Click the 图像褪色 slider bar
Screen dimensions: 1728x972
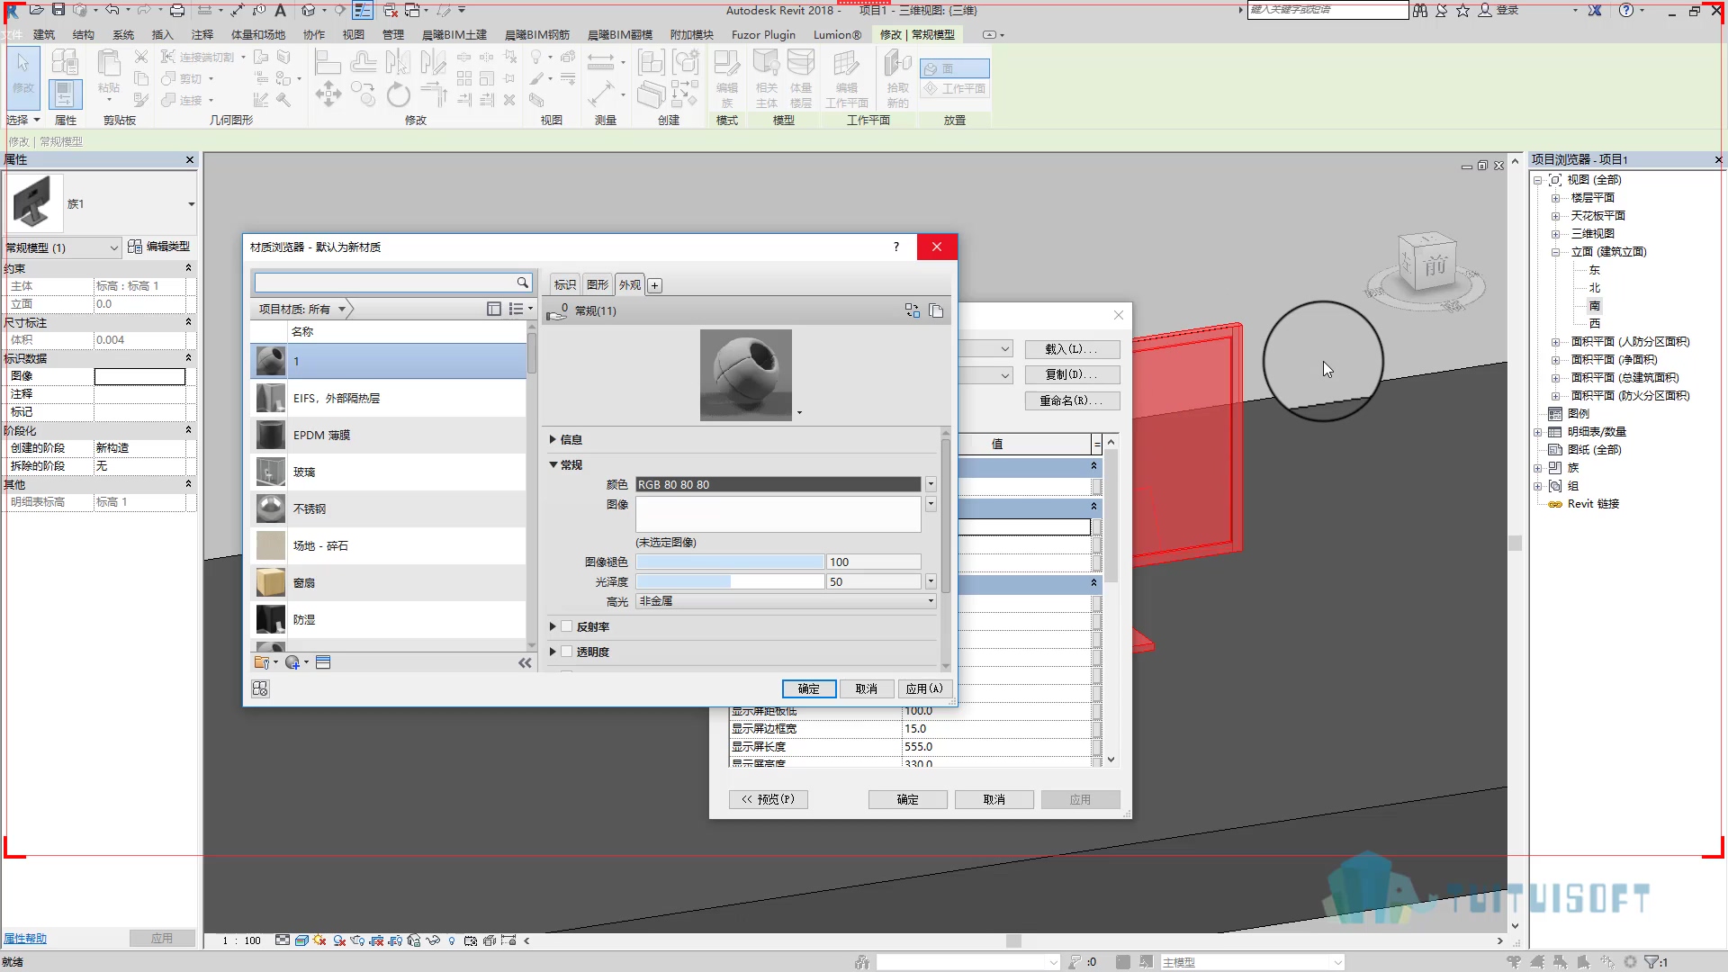coord(730,562)
